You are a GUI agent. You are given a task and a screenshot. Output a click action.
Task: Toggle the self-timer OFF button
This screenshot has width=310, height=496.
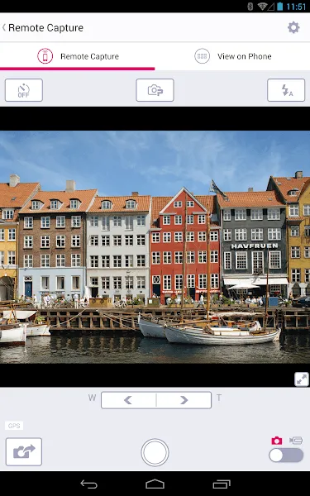tap(24, 90)
